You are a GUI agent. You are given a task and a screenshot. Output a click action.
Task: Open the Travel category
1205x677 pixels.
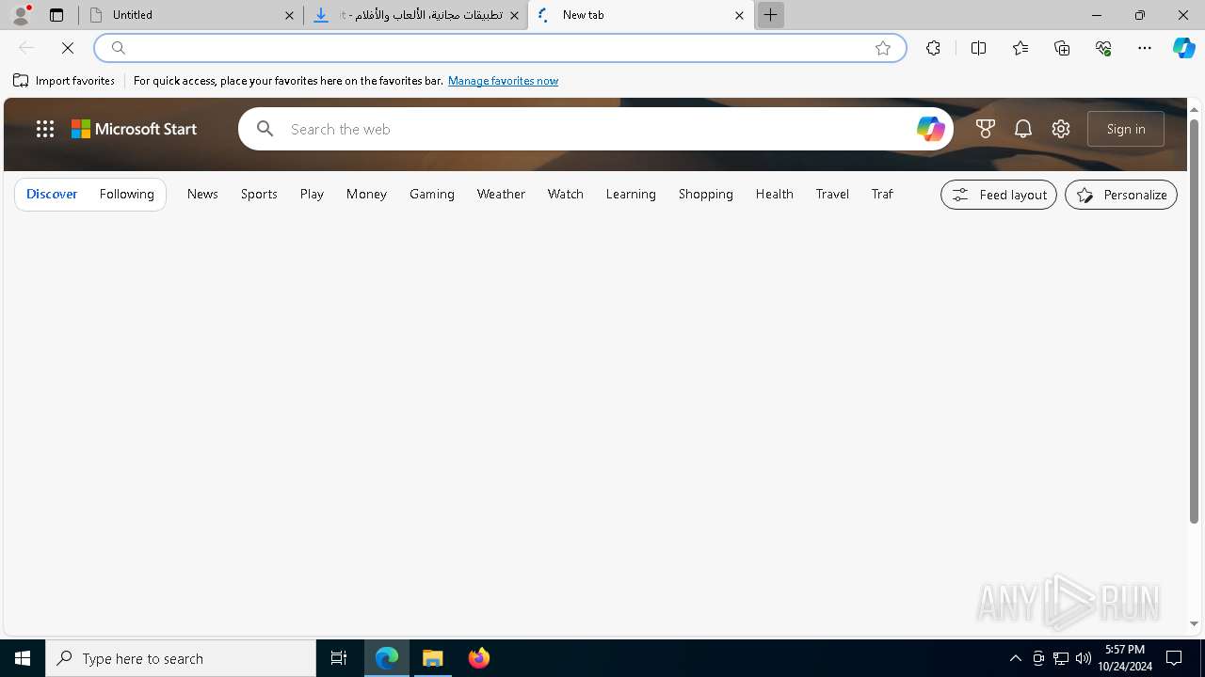[832, 194]
